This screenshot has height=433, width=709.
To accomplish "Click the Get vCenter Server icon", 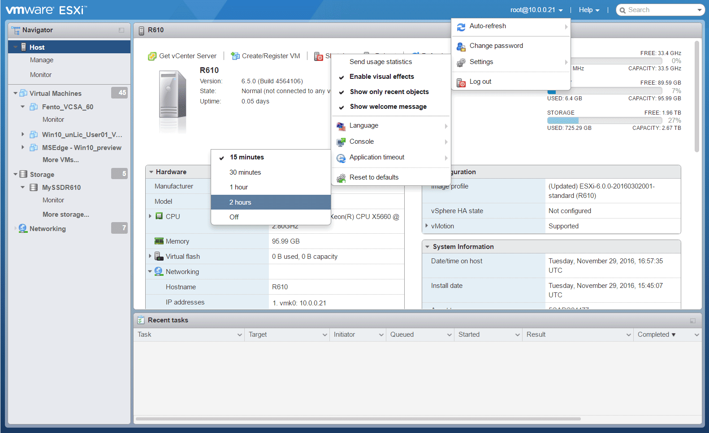I will tap(152, 56).
